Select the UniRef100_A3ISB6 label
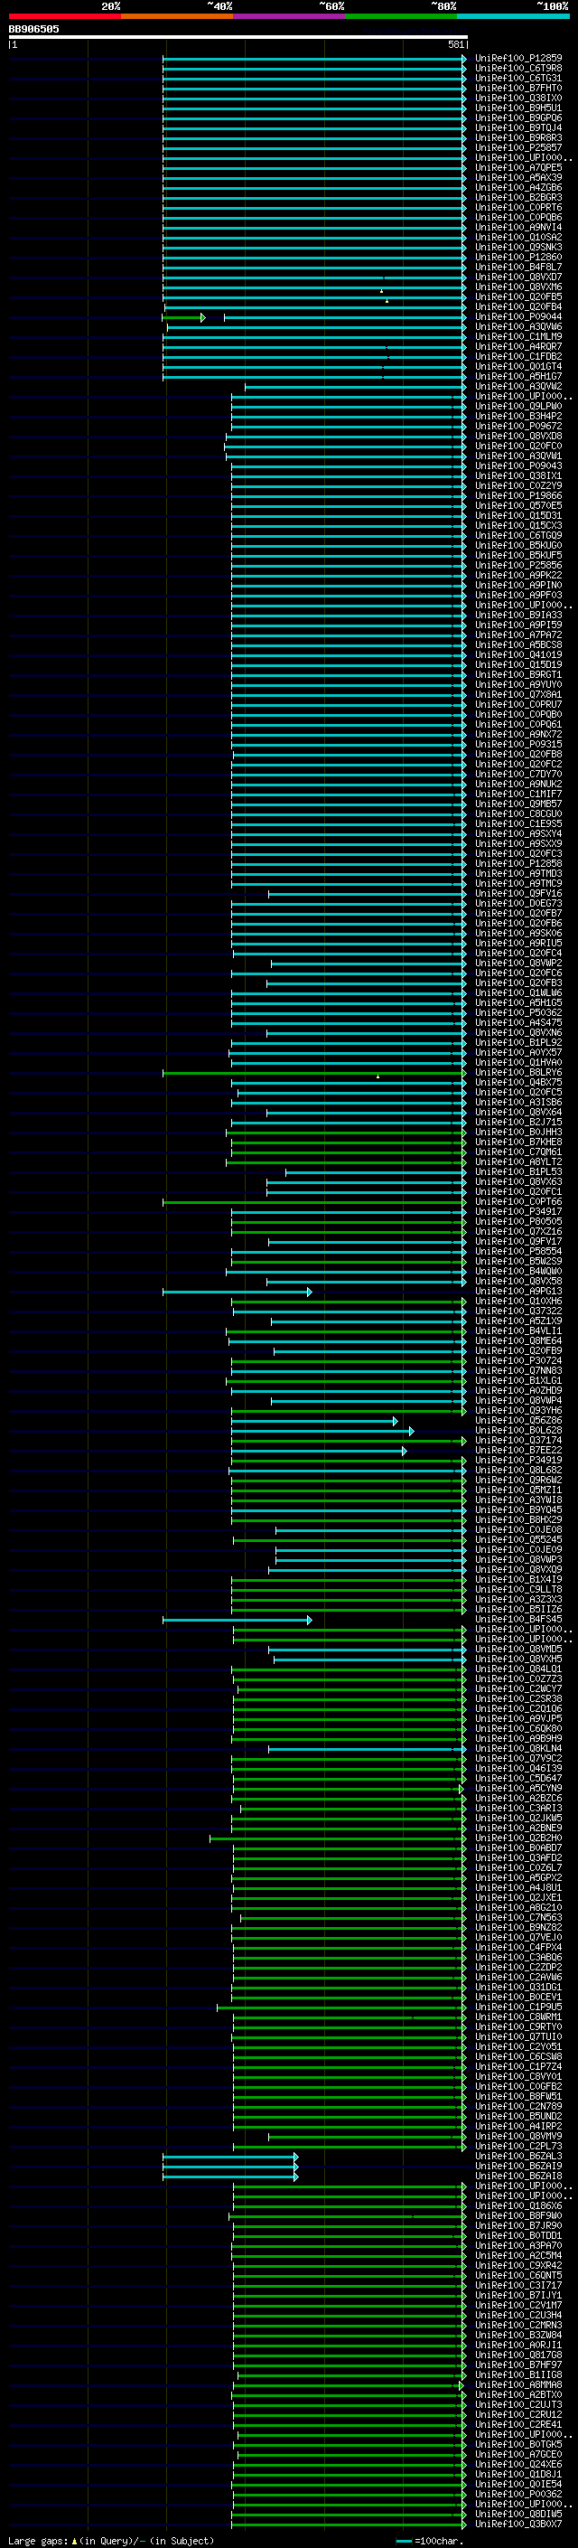 (518, 1102)
